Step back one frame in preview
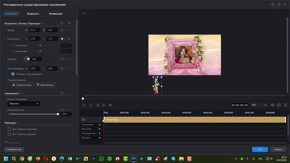This screenshot has height=163, width=290. (97, 105)
